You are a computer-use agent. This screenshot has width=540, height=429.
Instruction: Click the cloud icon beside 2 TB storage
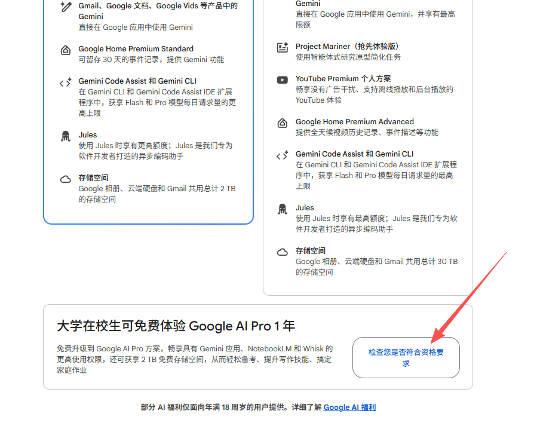point(66,179)
